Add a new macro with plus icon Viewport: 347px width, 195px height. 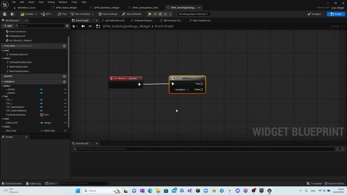tap(64, 76)
